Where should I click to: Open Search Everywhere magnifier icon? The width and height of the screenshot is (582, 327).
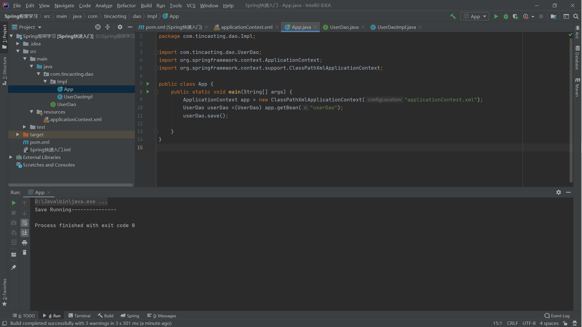(576, 16)
